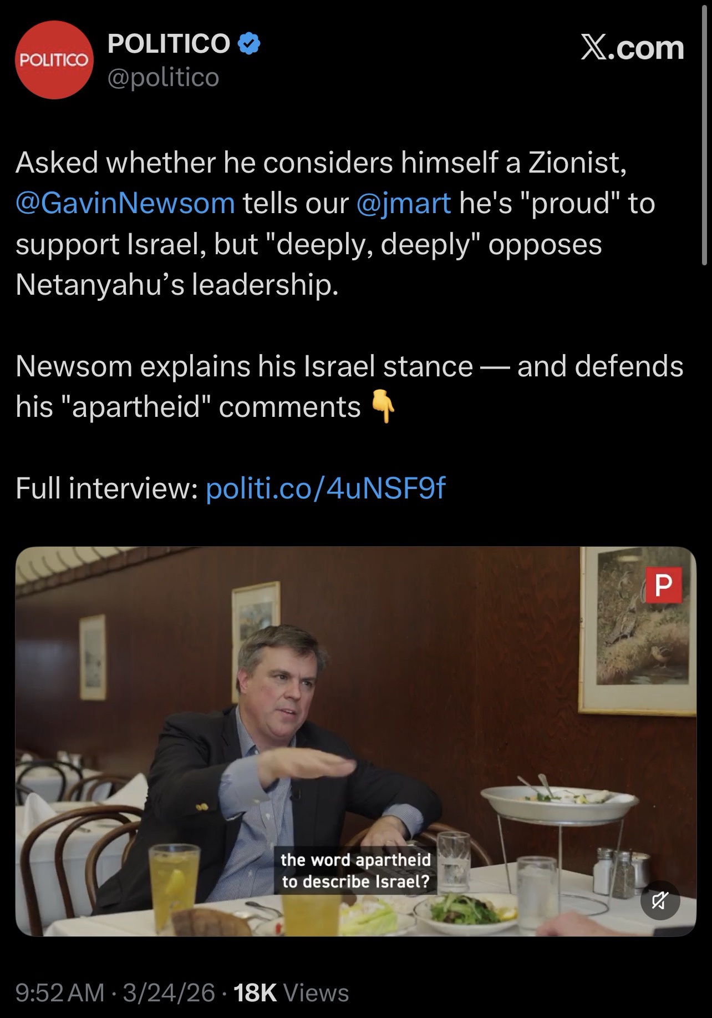Open the POLITICO profile avatar
The image size is (712, 1018).
(x=54, y=61)
